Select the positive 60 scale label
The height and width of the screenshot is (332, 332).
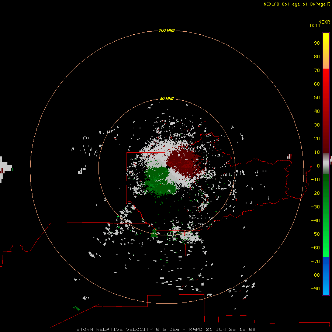point(317,84)
